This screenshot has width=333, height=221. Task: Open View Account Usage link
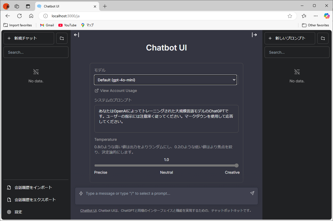coord(116,91)
